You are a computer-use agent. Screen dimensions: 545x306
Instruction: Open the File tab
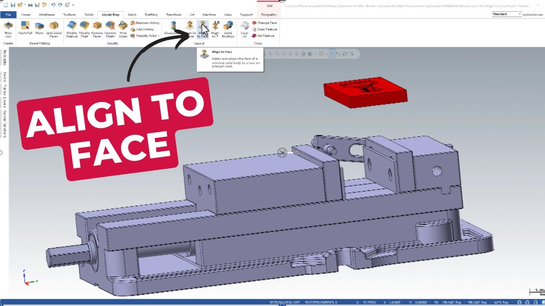tap(8, 14)
